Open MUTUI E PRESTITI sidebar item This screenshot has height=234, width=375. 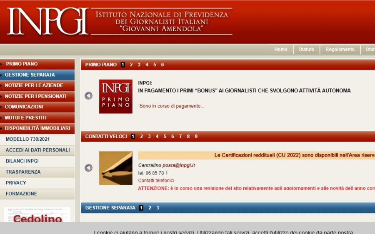click(x=37, y=117)
